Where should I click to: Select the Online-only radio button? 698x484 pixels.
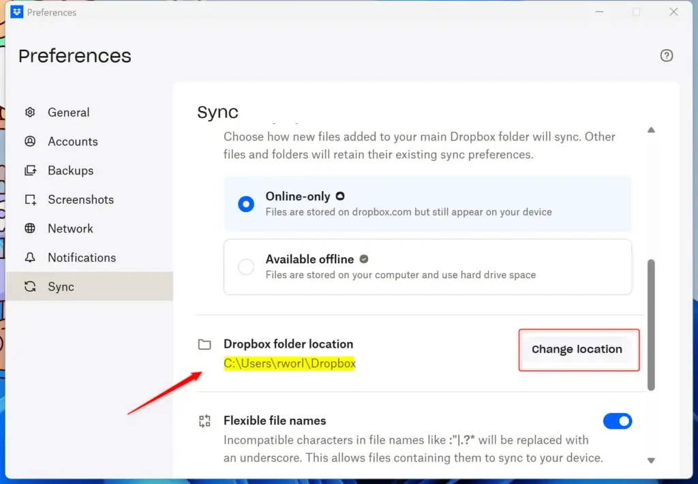[x=245, y=204]
